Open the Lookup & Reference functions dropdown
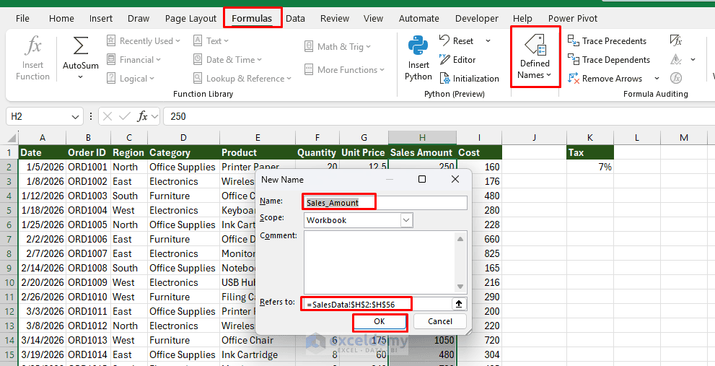The width and height of the screenshot is (715, 366). pos(242,79)
